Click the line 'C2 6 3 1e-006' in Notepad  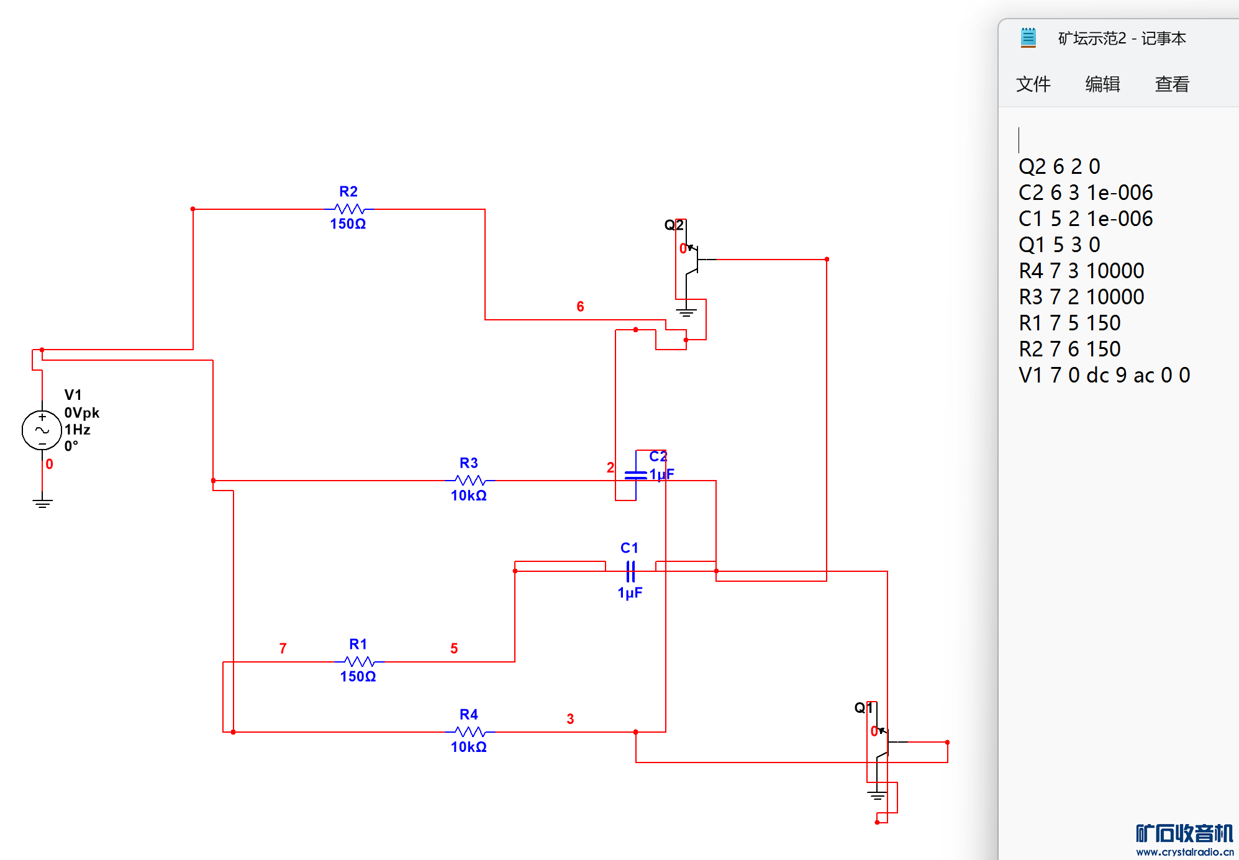point(1086,192)
